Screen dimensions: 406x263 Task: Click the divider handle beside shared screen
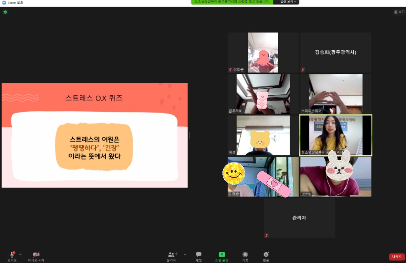(x=189, y=135)
